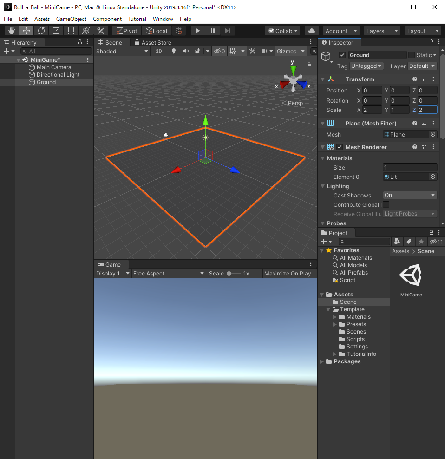This screenshot has width=445, height=459.
Task: Toggle Local handle rotation
Action: point(157,31)
